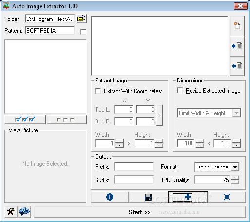
Task: Click the floppy disk save button
Action: point(148,197)
